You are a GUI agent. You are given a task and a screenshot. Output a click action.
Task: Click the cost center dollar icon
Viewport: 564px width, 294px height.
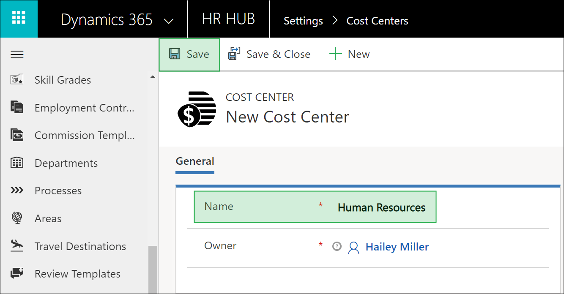point(197,109)
